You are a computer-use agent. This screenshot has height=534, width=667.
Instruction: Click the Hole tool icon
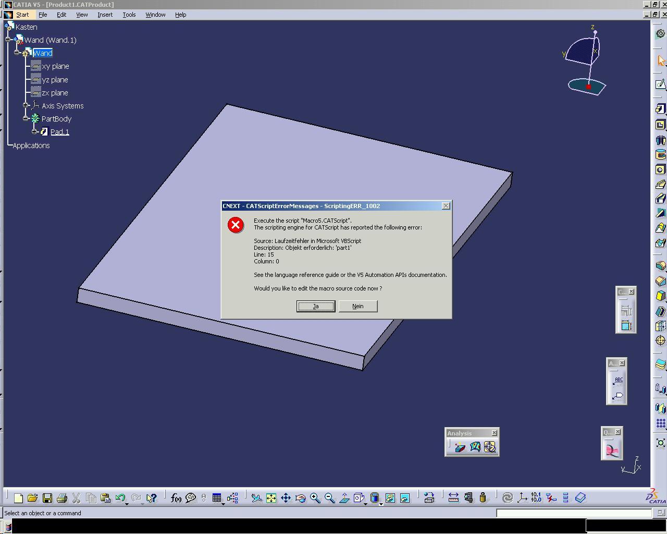click(661, 169)
